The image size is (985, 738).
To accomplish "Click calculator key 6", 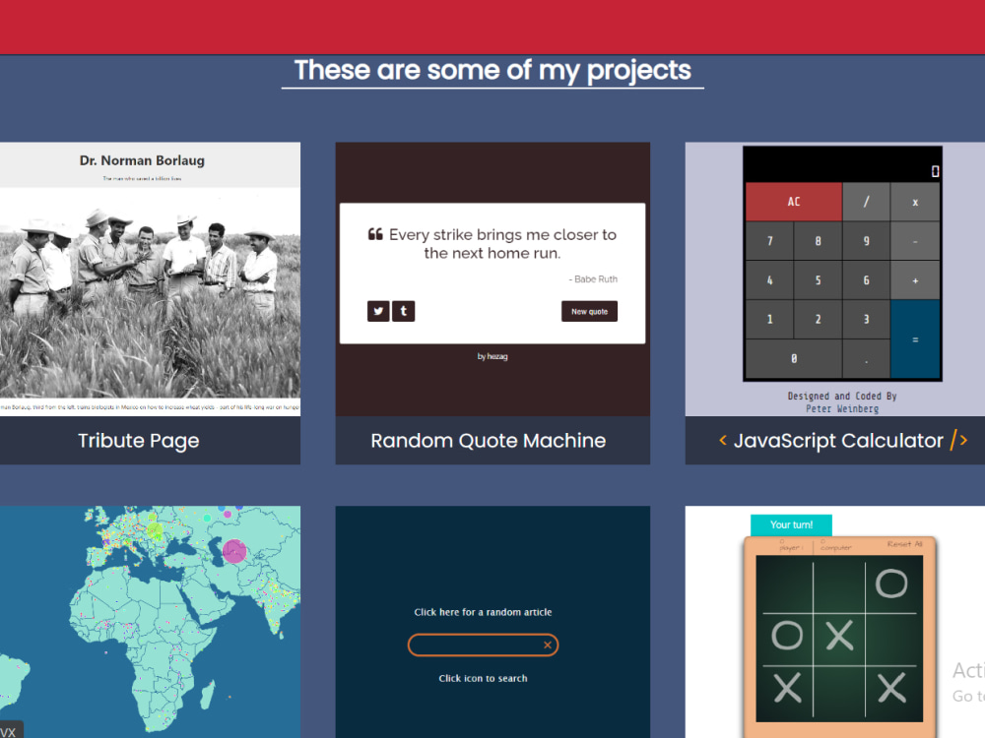I will click(866, 280).
